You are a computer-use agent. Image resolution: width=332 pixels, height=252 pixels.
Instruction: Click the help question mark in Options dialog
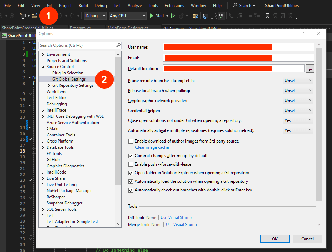[303, 33]
